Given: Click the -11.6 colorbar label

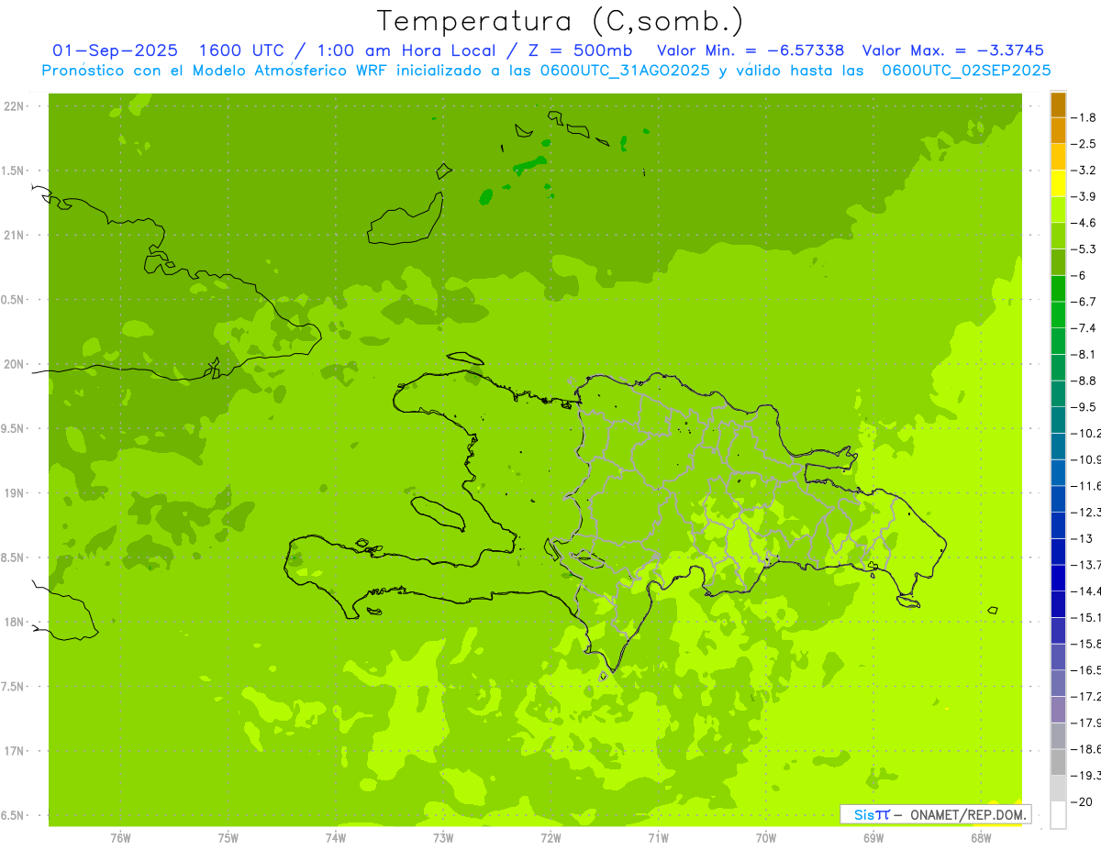Looking at the screenshot, I should [1086, 486].
